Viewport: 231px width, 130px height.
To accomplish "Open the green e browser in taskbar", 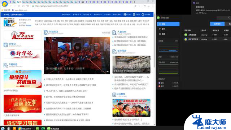I will pos(43,129).
